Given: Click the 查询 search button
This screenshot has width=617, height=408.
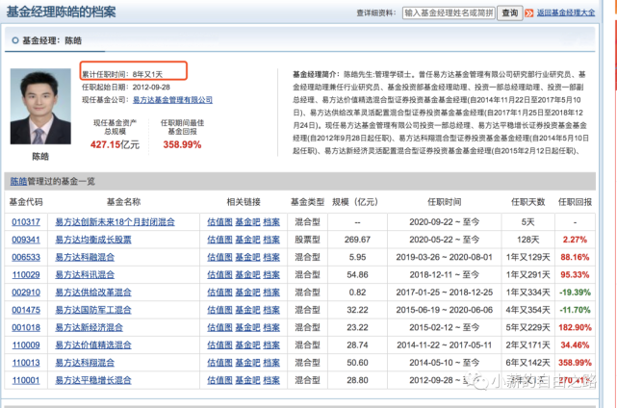Looking at the screenshot, I should tap(509, 13).
